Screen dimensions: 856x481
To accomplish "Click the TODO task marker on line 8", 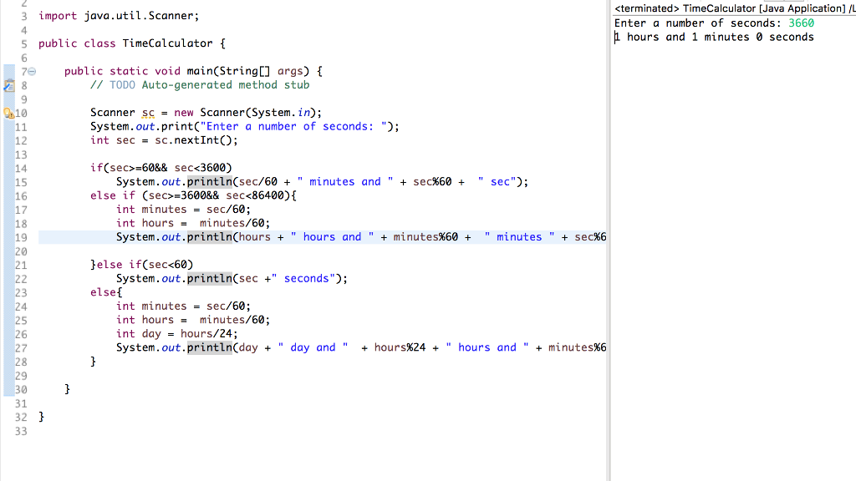I will (x=8, y=85).
